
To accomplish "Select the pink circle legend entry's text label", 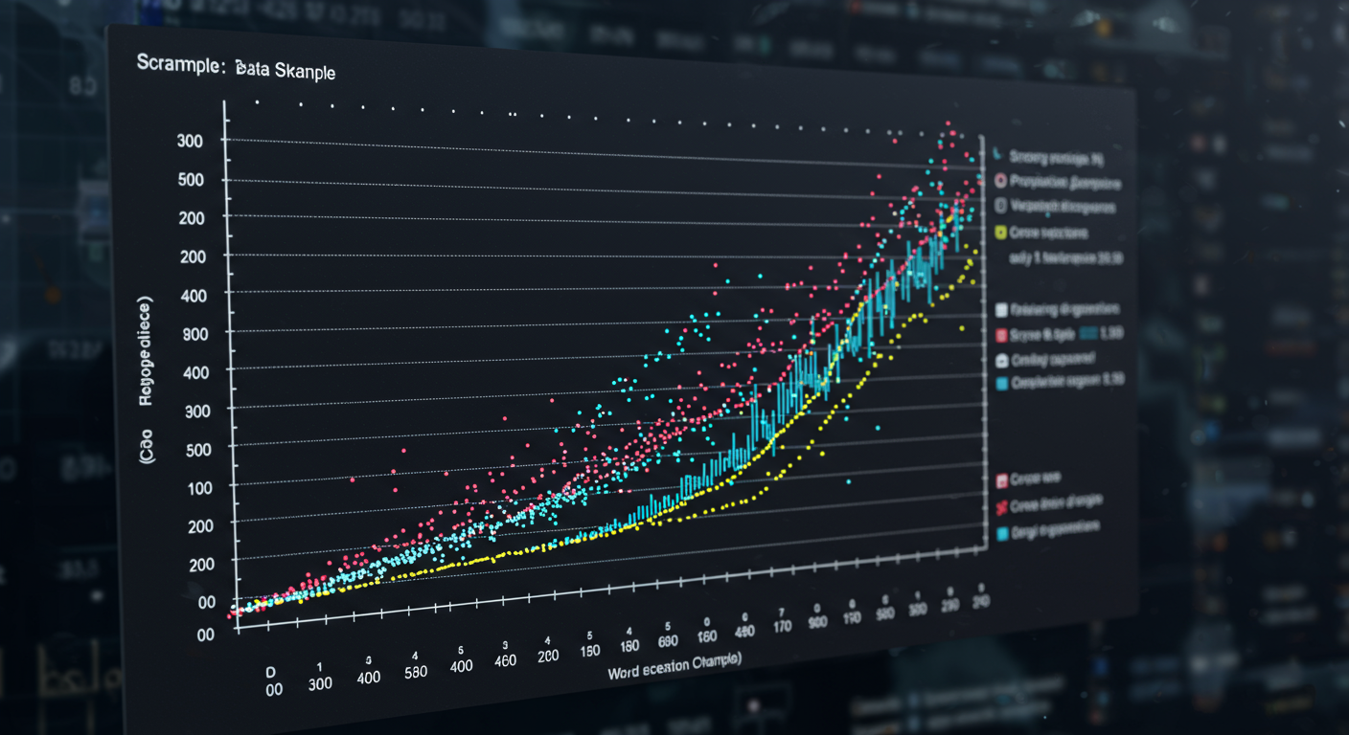I will (1063, 182).
